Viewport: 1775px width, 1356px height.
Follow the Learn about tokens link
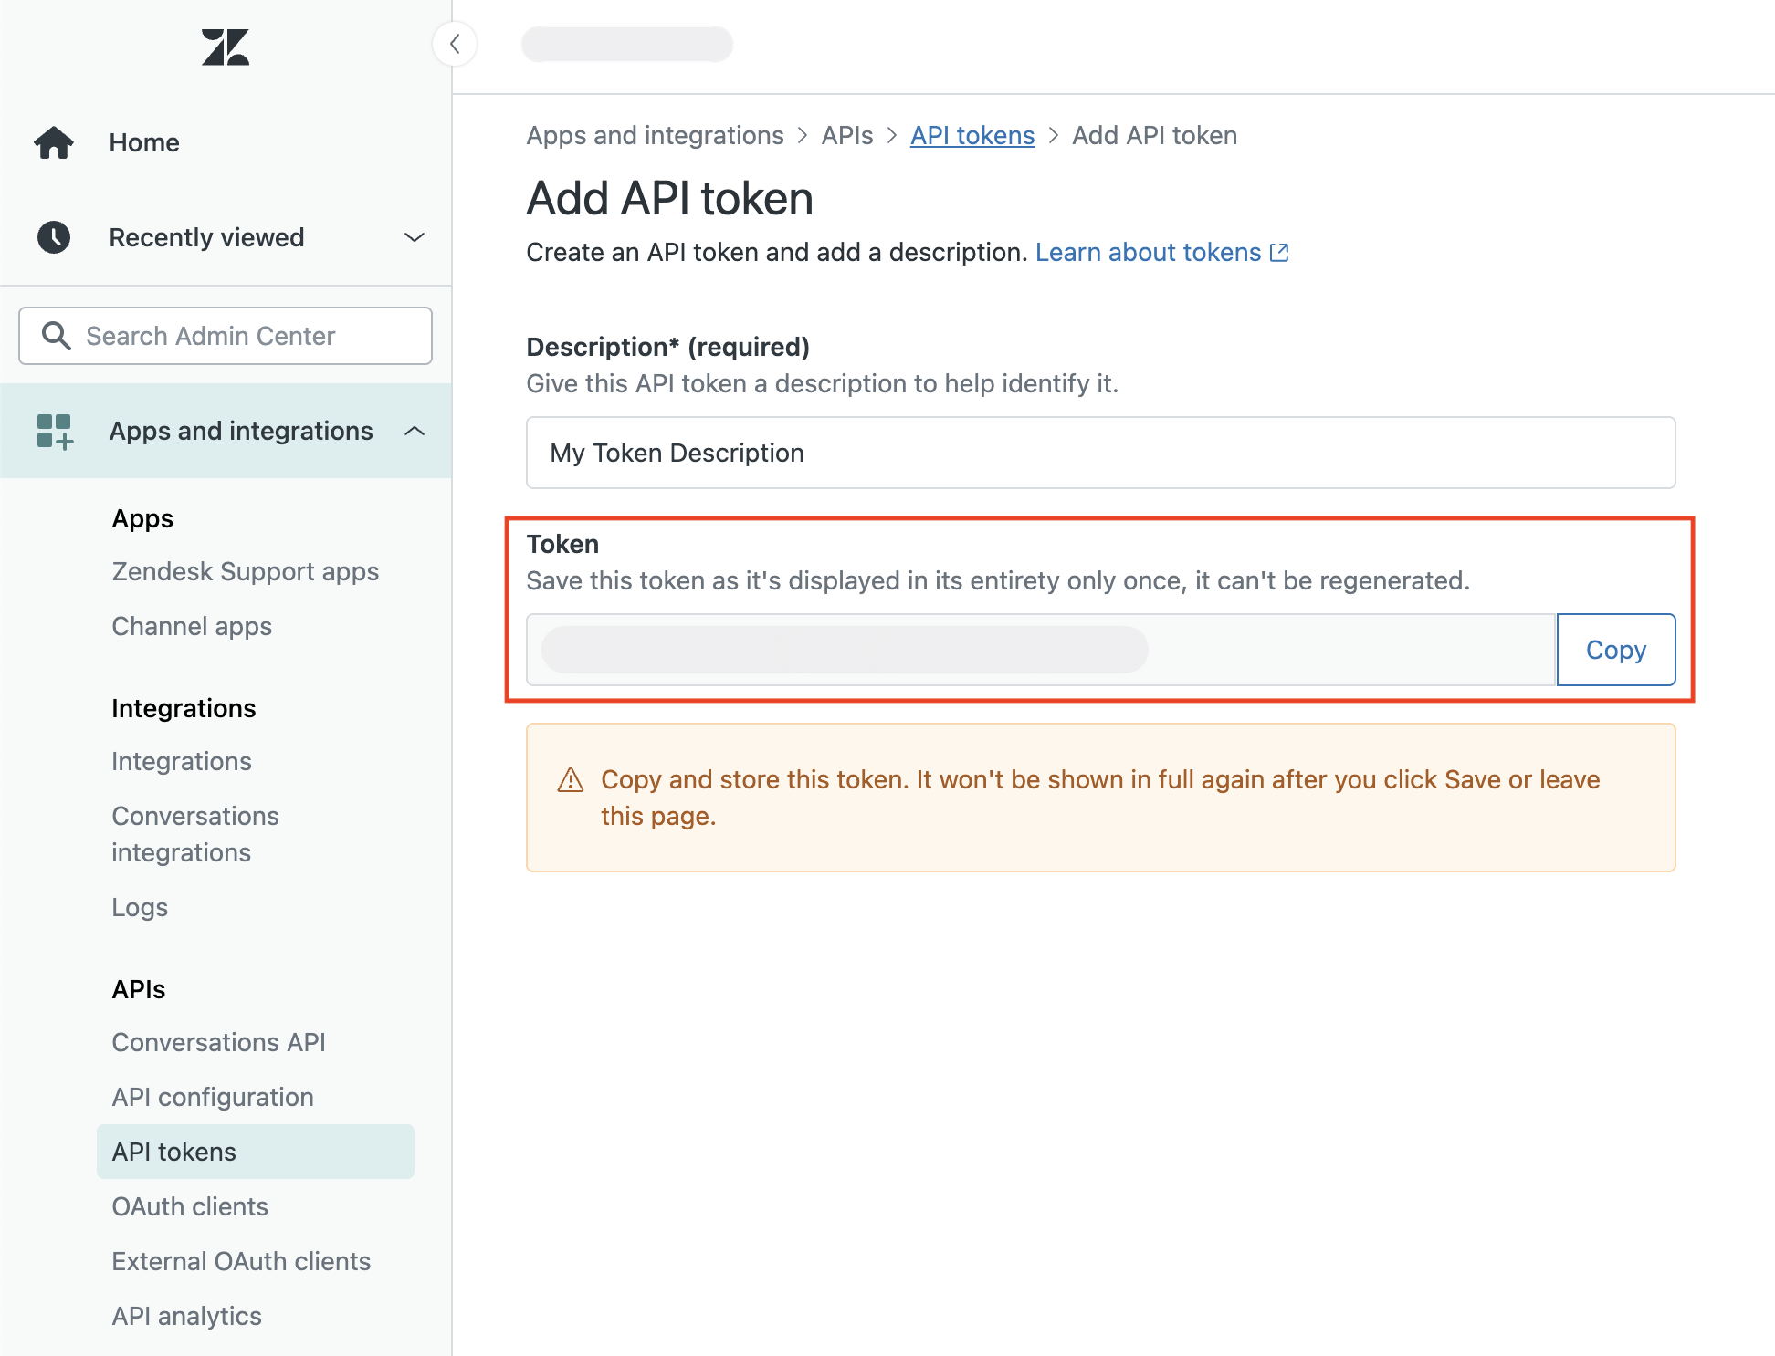tap(1148, 252)
